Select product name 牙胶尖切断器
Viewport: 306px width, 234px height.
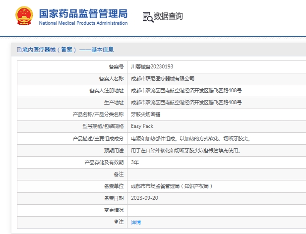pos(145,115)
